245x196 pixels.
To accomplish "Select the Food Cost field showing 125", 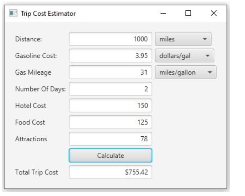I will [x=111, y=122].
